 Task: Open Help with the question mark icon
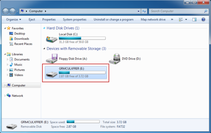203,20
